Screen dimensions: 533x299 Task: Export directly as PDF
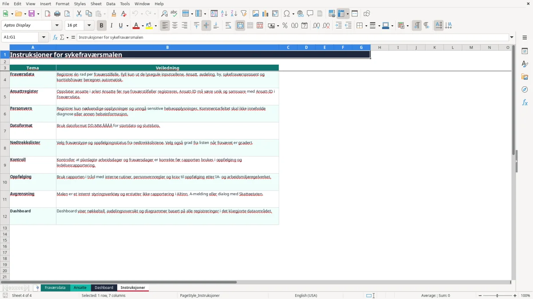click(48, 13)
